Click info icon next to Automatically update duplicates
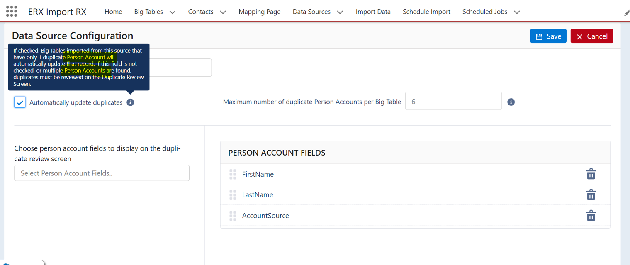 pos(130,102)
